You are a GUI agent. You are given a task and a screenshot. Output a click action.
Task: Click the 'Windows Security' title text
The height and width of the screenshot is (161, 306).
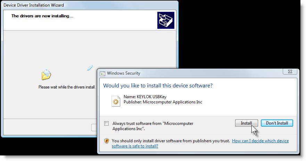pos(124,73)
